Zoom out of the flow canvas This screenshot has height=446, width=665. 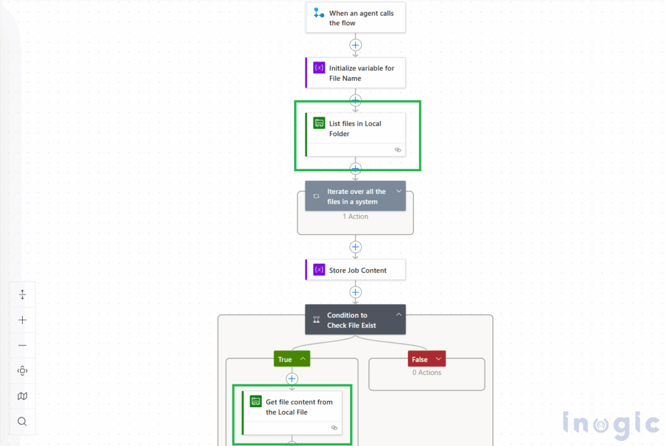[x=23, y=345]
